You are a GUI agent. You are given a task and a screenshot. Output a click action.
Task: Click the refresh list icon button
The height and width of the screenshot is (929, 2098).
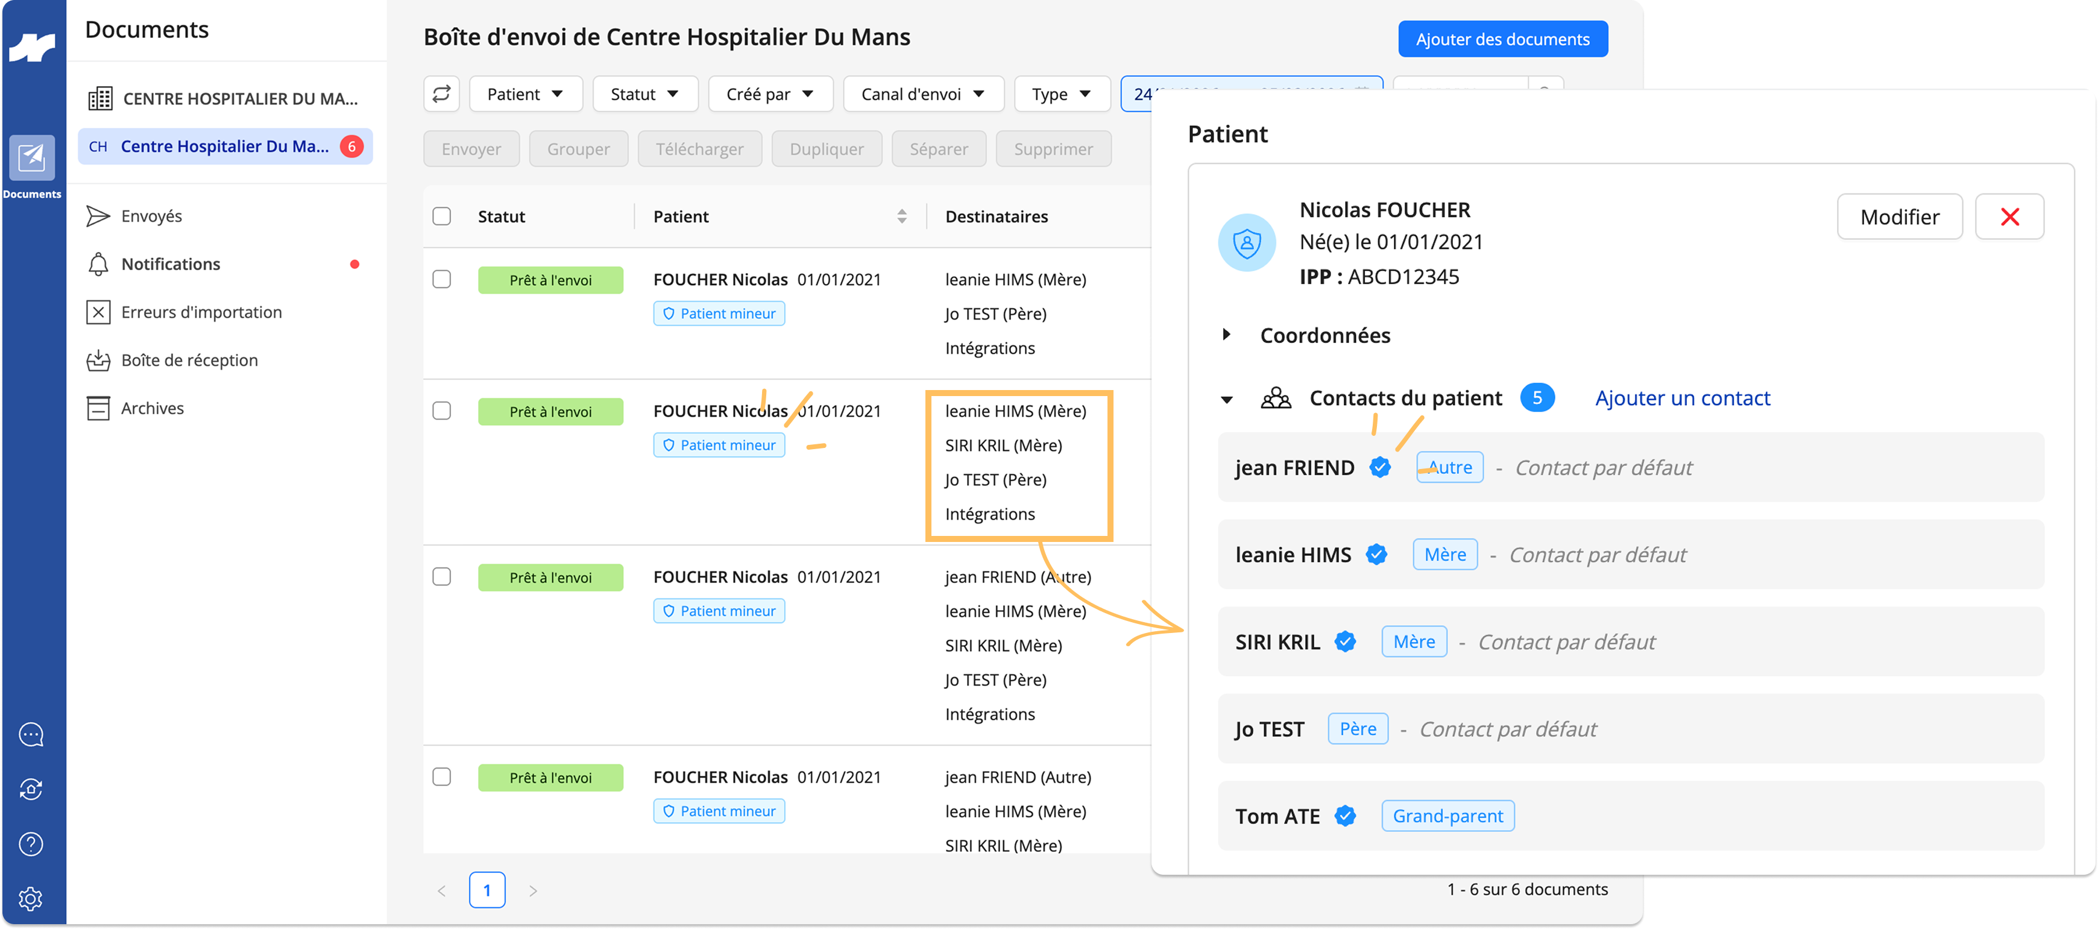(x=441, y=93)
